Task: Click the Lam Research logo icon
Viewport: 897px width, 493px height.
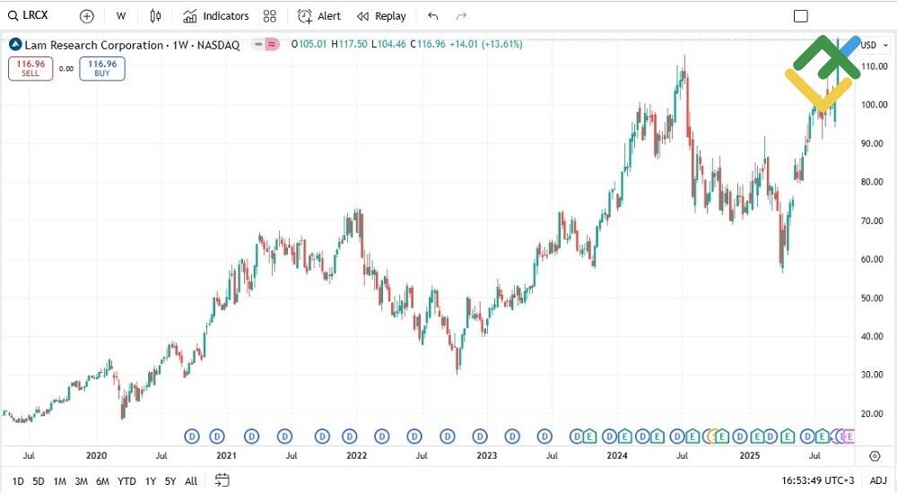Action: pos(15,44)
